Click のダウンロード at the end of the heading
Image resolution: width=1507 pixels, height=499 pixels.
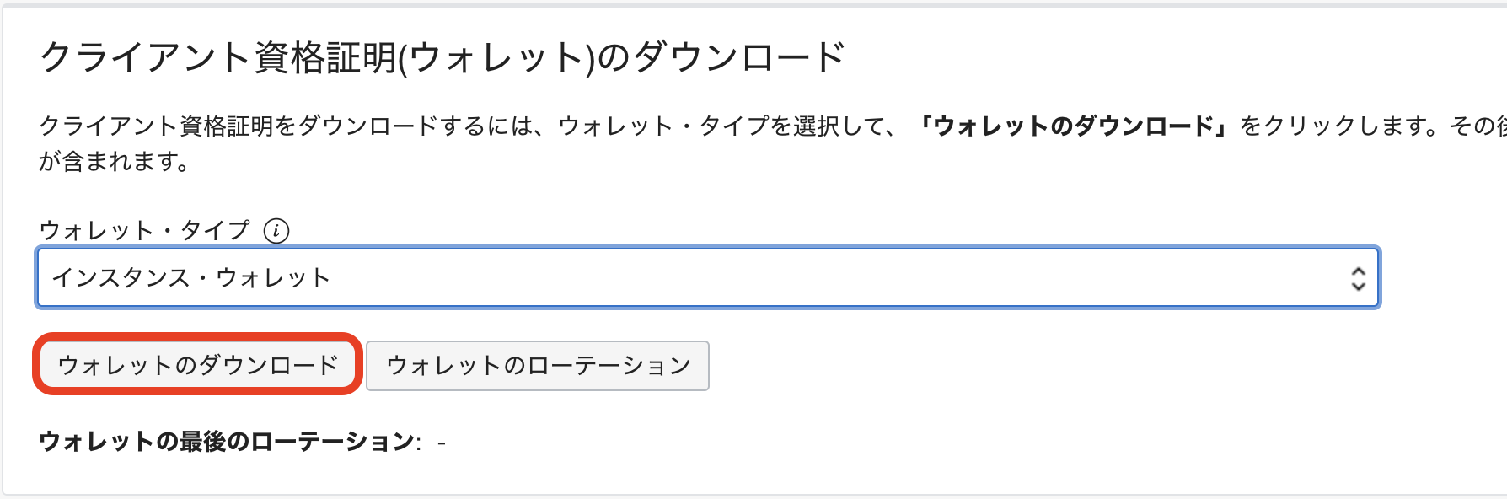pos(721,57)
